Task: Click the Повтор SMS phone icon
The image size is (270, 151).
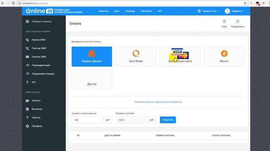Action: pos(27,48)
